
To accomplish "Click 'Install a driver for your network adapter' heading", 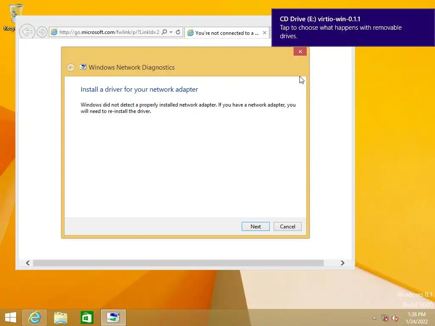I will [x=139, y=89].
